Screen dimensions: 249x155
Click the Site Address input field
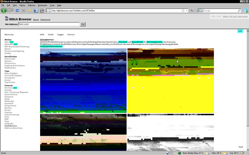(x=49, y=24)
